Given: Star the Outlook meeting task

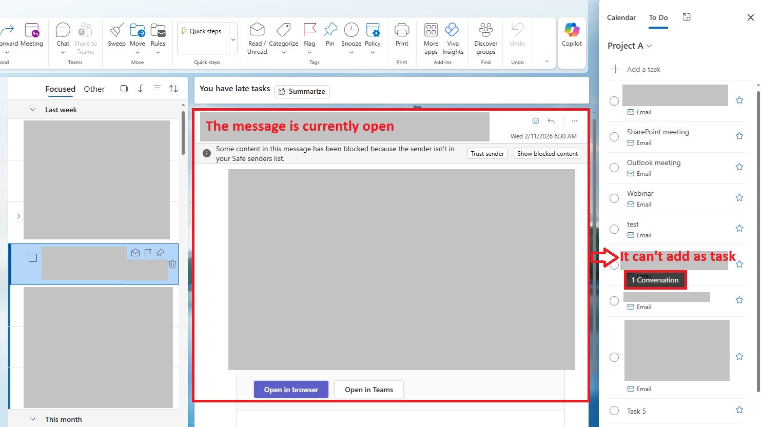Looking at the screenshot, I should pyautogui.click(x=739, y=167).
